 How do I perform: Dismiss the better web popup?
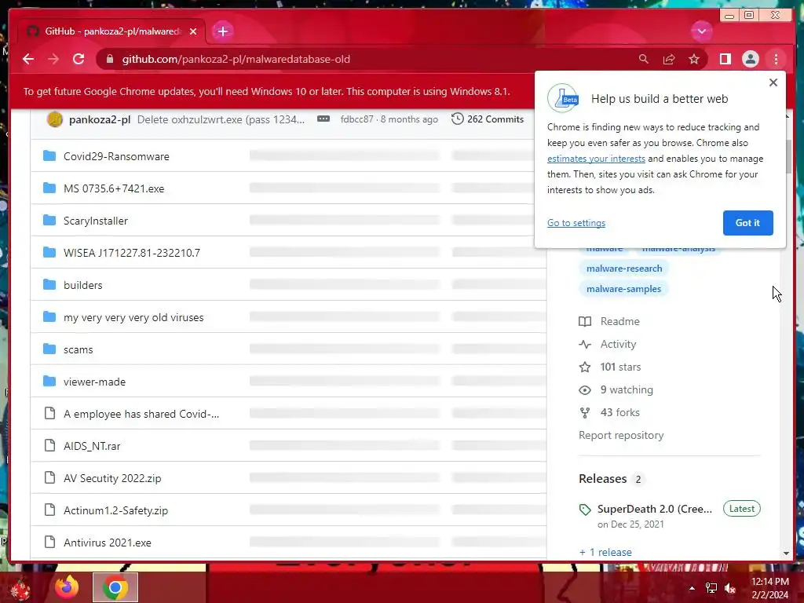point(773,82)
